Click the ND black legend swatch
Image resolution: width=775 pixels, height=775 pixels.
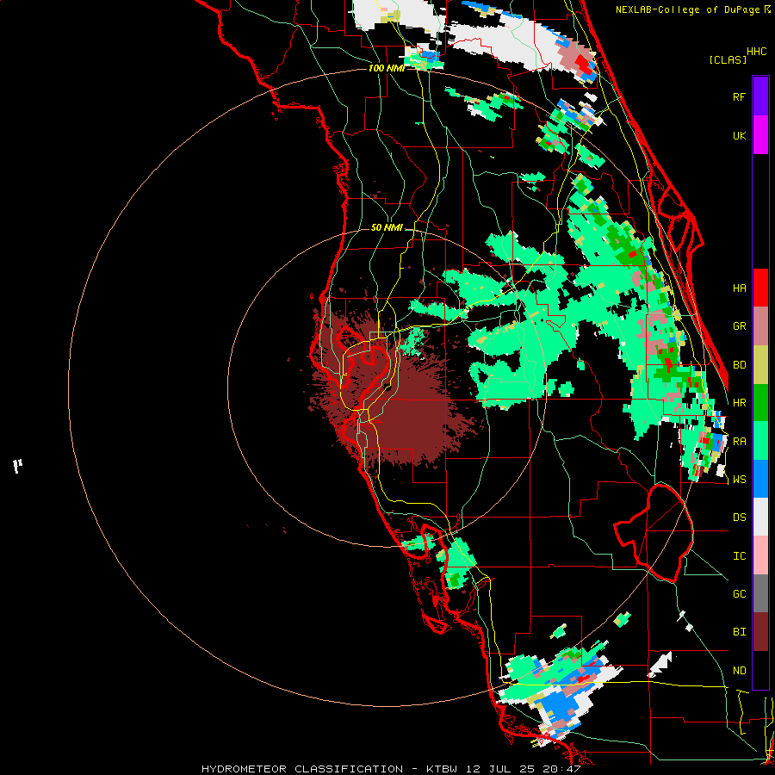pos(760,670)
